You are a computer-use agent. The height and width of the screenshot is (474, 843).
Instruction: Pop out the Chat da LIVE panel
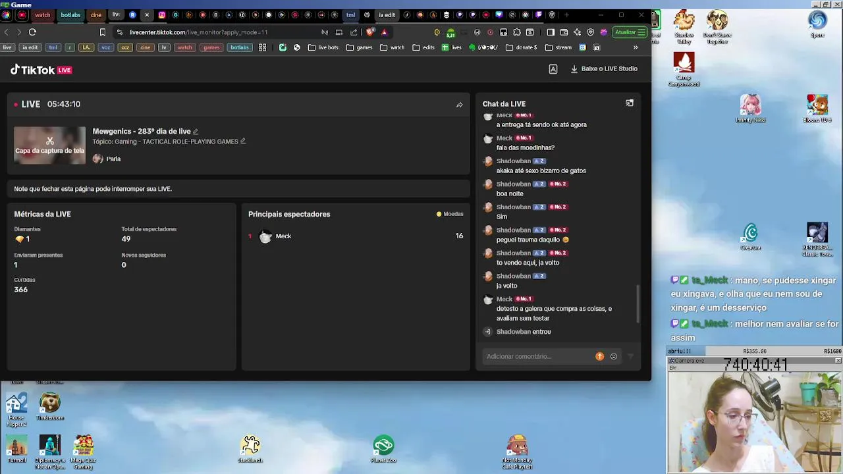629,103
